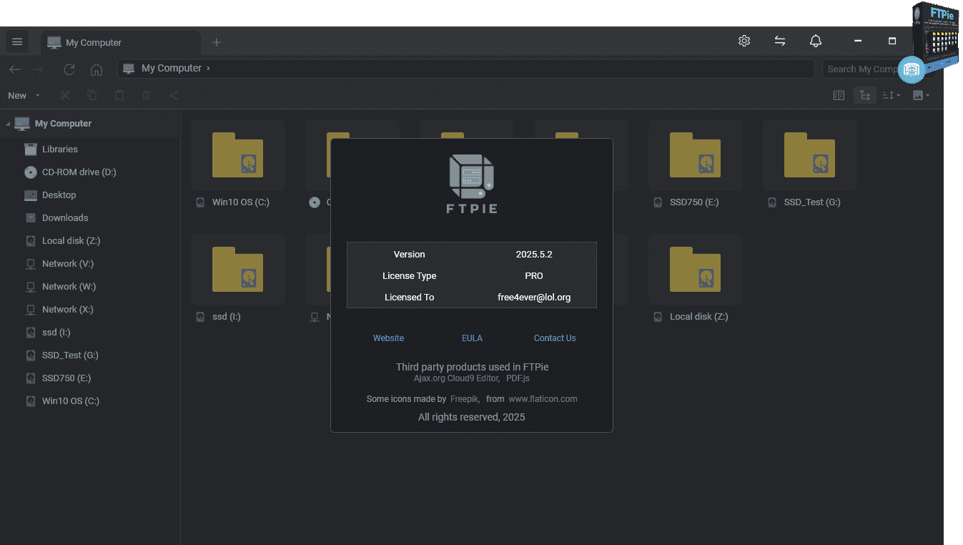Copy selected items using copy icon
The image size is (963, 545).
[x=92, y=95]
